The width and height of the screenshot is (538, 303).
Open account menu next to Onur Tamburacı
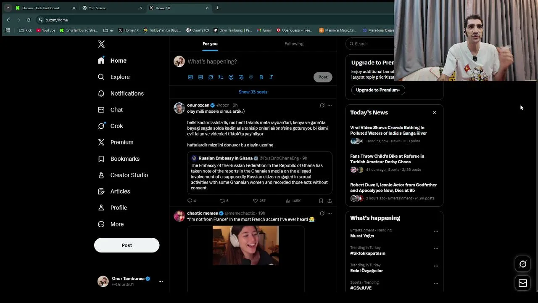[x=161, y=282]
